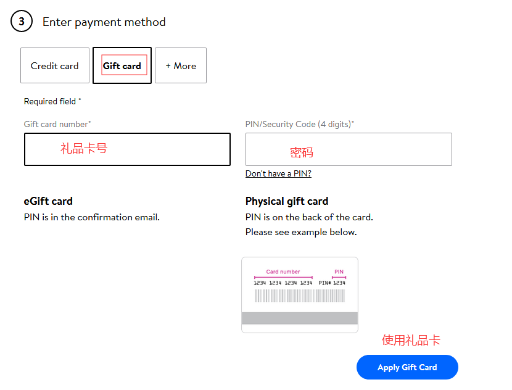Click the PIN/Security Code (4 digits) label

300,124
